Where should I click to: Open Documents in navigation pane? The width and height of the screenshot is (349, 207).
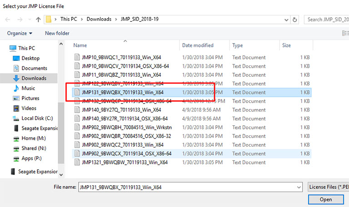[30, 68]
